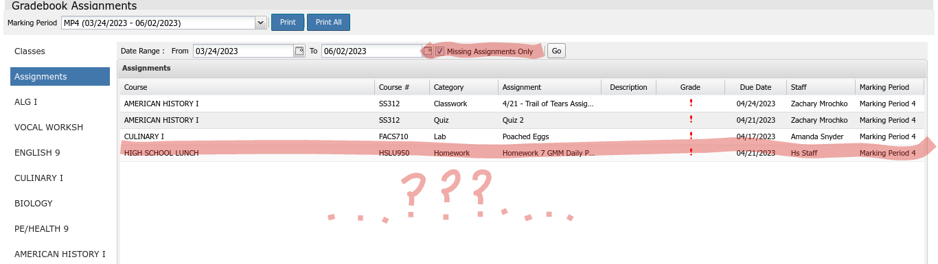The height and width of the screenshot is (264, 938).
Task: Sort by Assignment column header
Action: click(x=550, y=87)
